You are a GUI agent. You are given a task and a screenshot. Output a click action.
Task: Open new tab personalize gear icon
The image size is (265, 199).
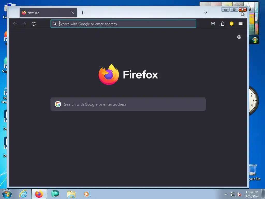click(239, 37)
